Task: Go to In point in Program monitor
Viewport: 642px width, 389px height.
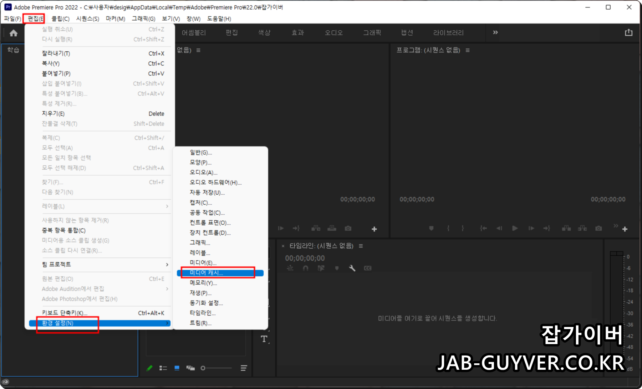Action: [483, 228]
